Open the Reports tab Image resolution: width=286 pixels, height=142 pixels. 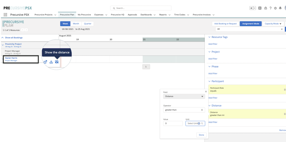163,15
